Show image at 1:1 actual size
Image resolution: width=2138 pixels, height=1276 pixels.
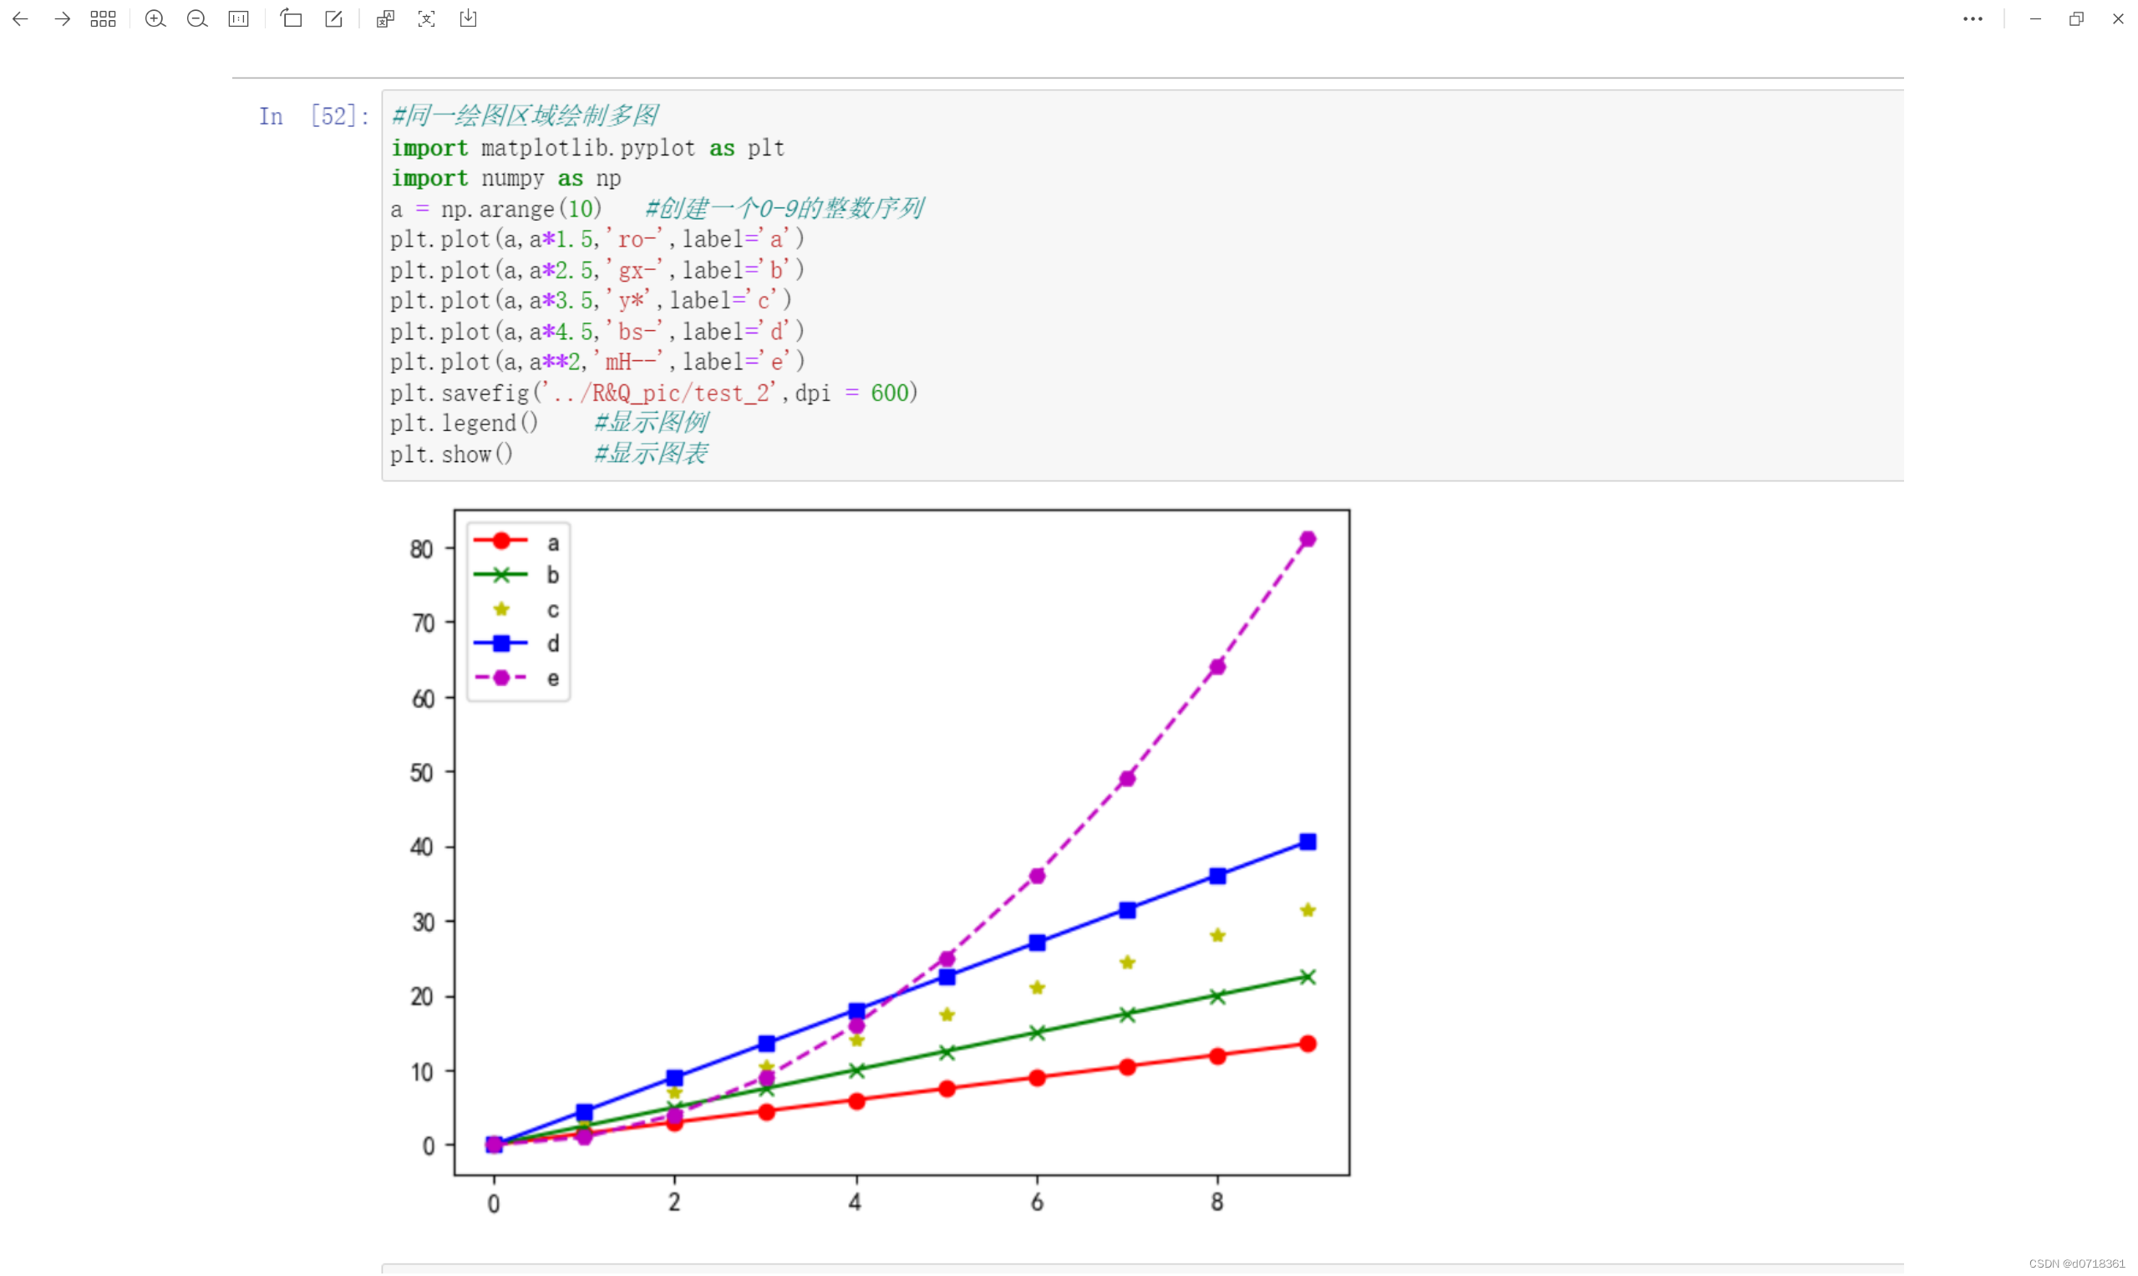pyautogui.click(x=239, y=19)
